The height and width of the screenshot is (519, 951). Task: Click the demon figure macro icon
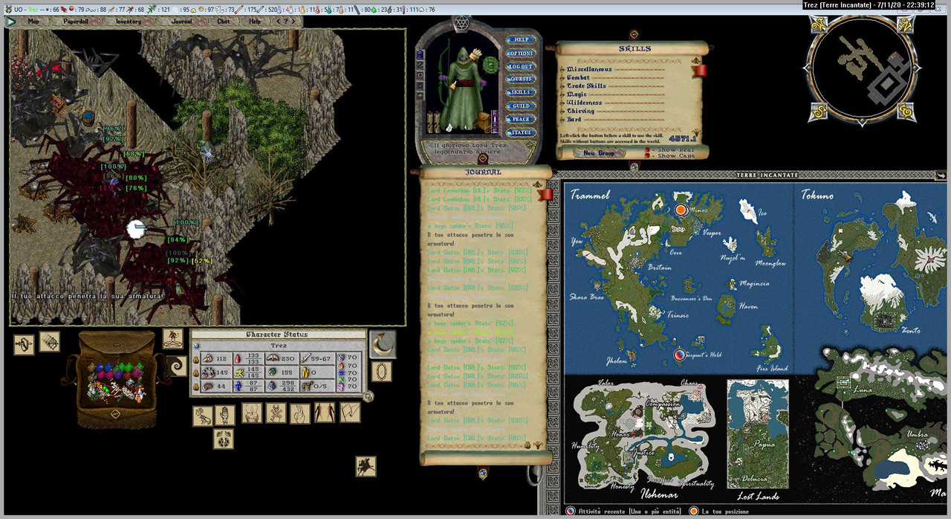172,338
